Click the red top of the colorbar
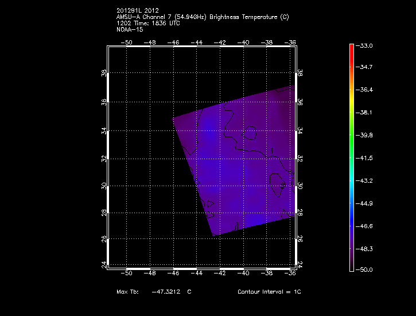 point(352,48)
